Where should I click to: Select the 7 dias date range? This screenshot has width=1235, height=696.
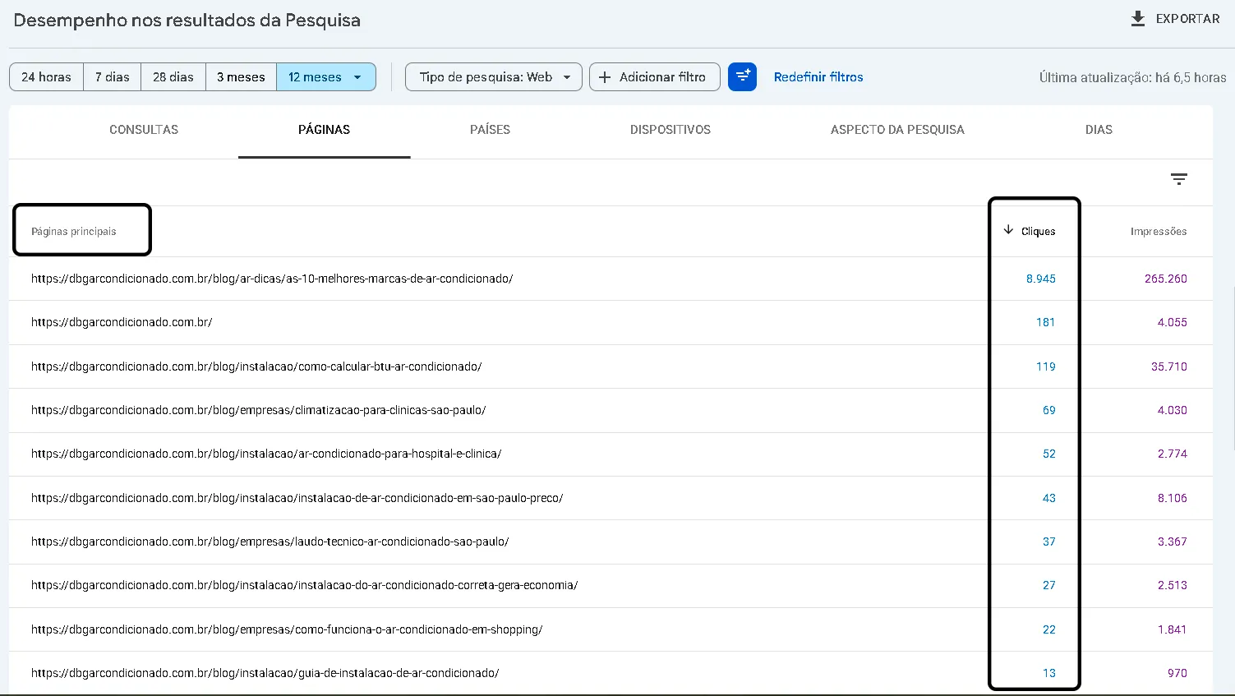click(x=112, y=77)
